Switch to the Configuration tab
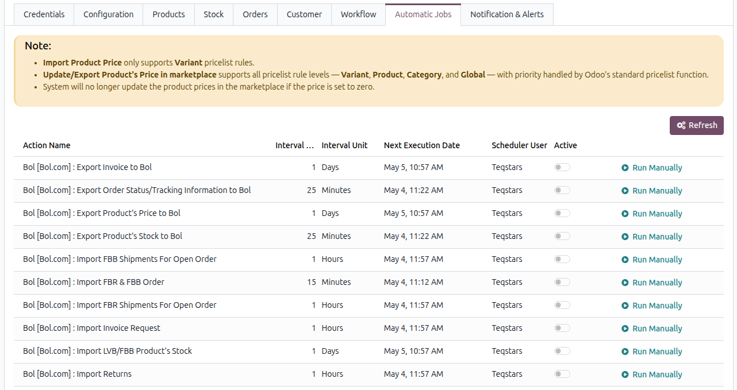 pos(109,14)
